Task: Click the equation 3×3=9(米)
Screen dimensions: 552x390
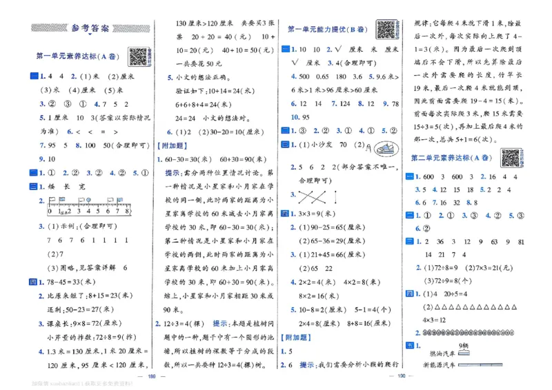Action: (x=317, y=214)
